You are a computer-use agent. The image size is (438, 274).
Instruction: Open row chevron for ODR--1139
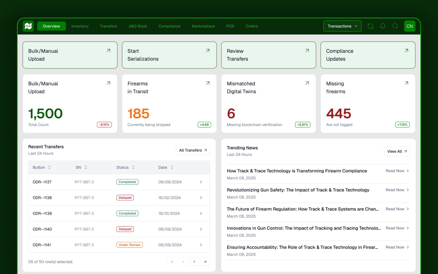coord(201,213)
